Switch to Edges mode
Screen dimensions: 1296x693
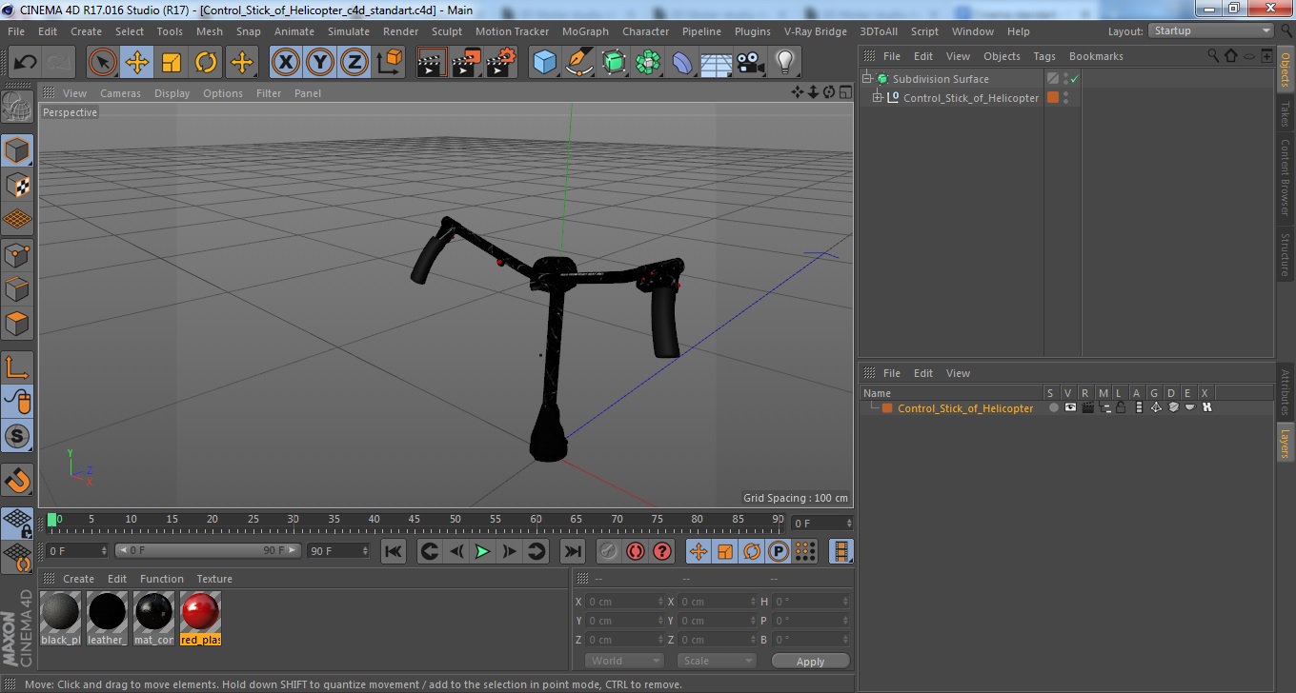click(x=17, y=288)
